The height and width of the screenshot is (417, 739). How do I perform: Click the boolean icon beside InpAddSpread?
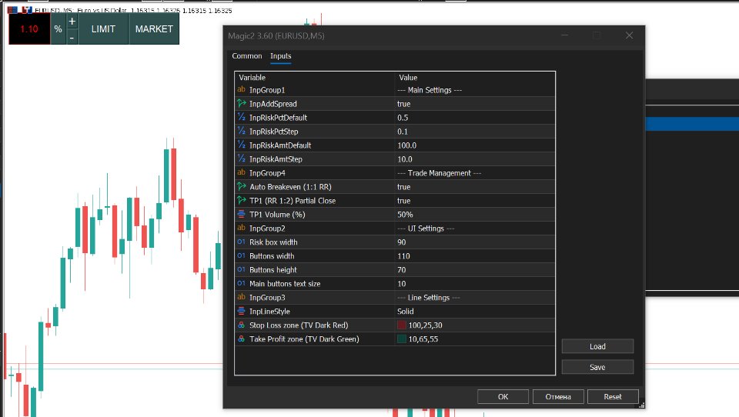click(241, 103)
